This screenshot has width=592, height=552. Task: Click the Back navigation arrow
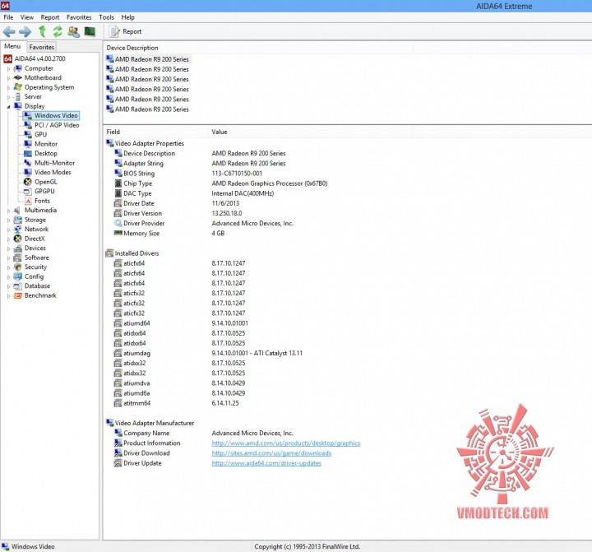point(9,32)
